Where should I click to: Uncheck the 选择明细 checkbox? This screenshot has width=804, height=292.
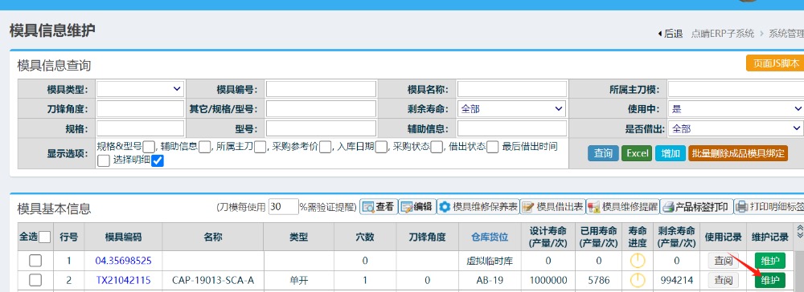tap(158, 160)
